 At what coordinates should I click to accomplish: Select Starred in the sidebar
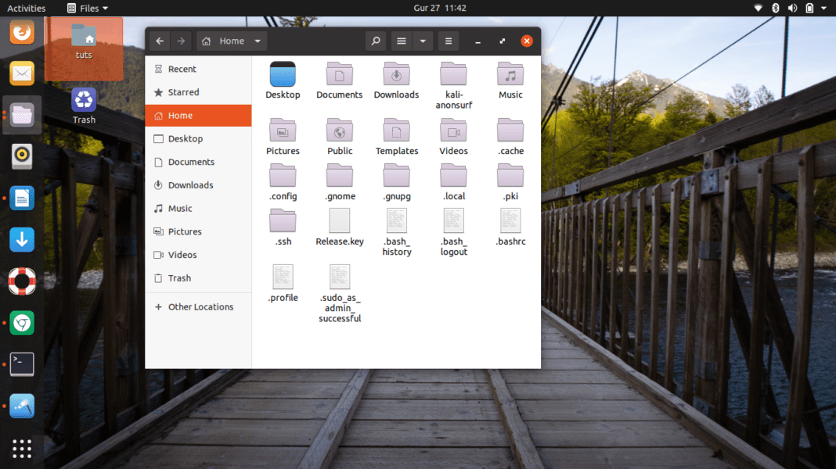click(181, 91)
